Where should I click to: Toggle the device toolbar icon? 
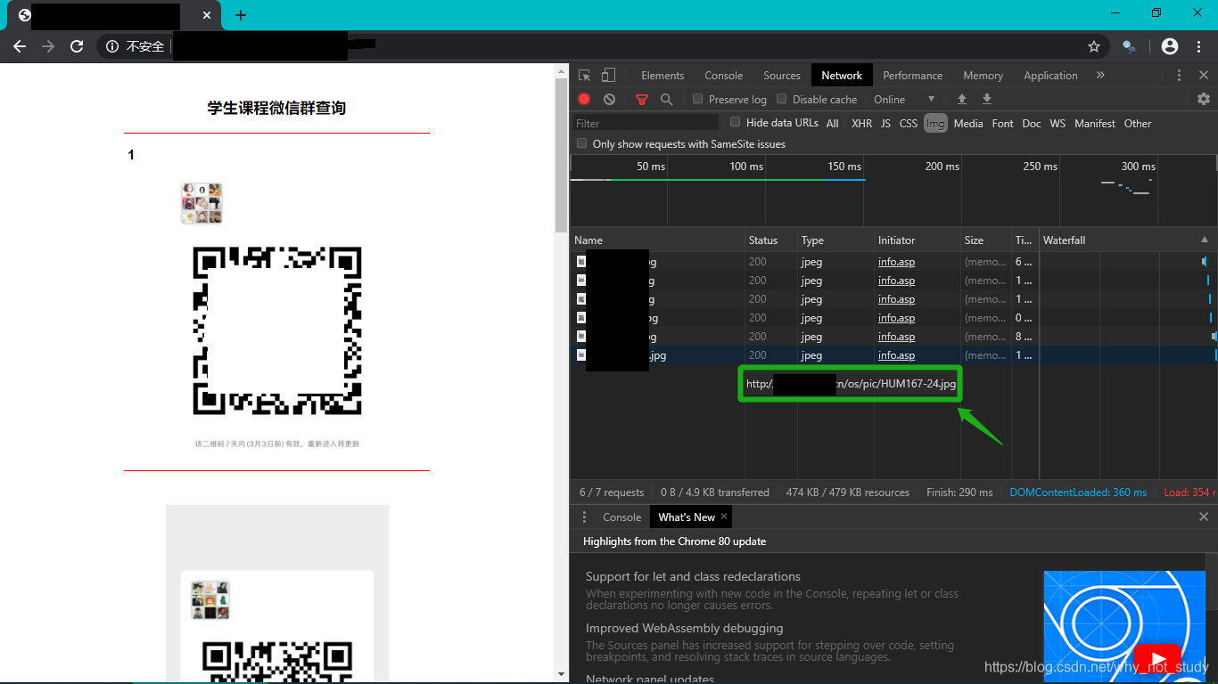point(608,76)
